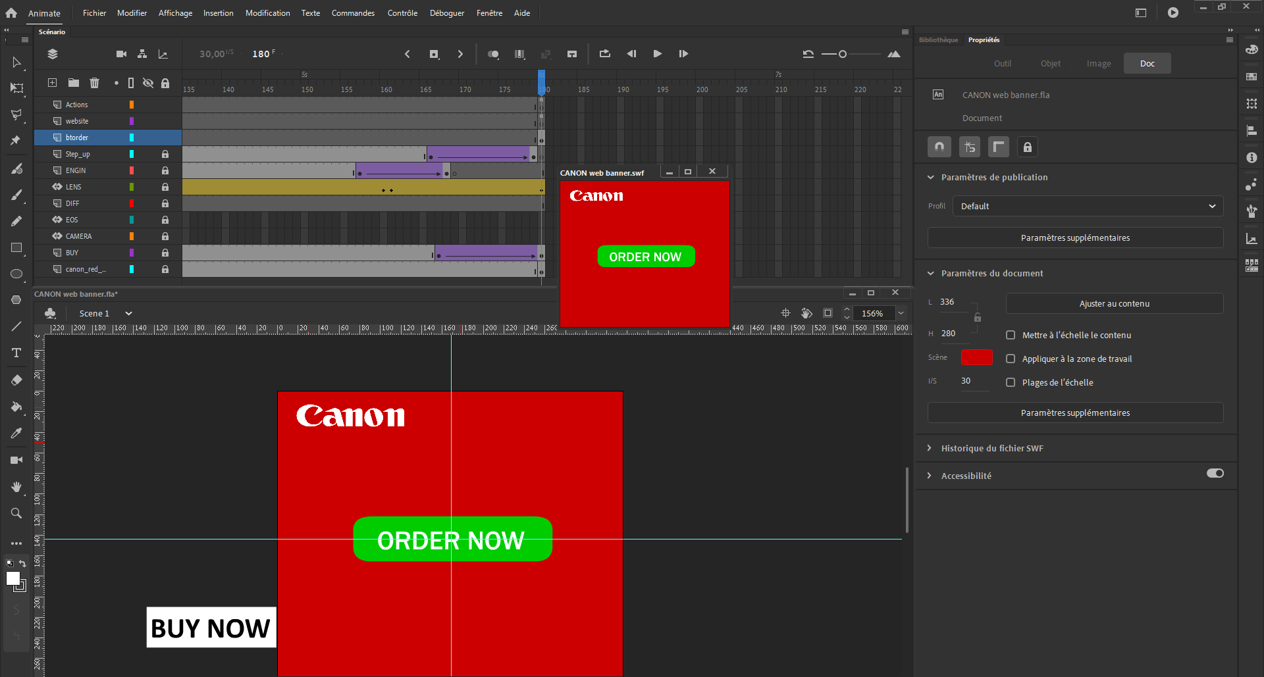Select the Hand tool
The image size is (1264, 677).
click(16, 487)
